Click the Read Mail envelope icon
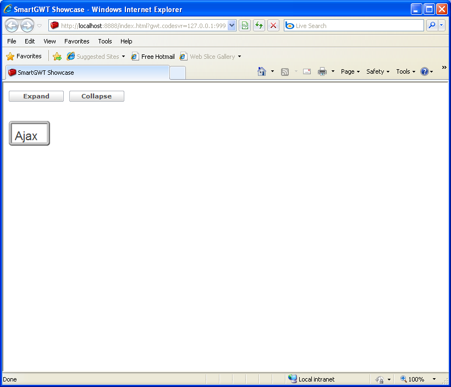 click(307, 71)
